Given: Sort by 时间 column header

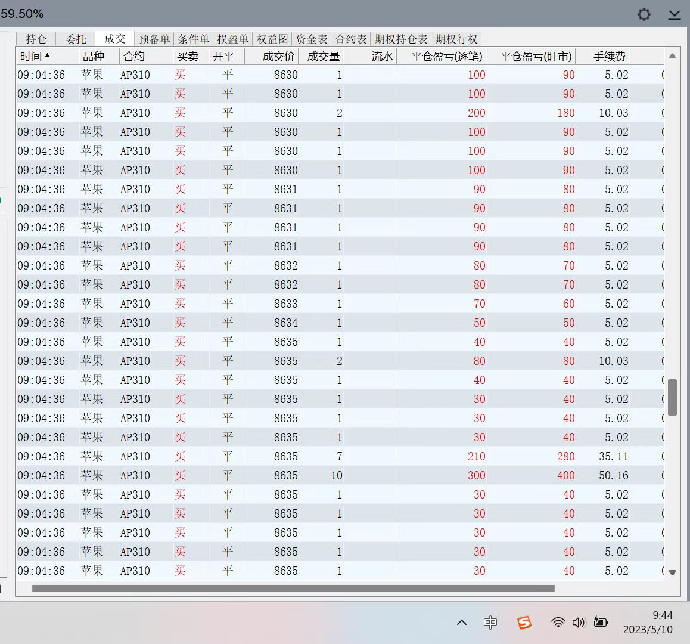Looking at the screenshot, I should coord(48,57).
